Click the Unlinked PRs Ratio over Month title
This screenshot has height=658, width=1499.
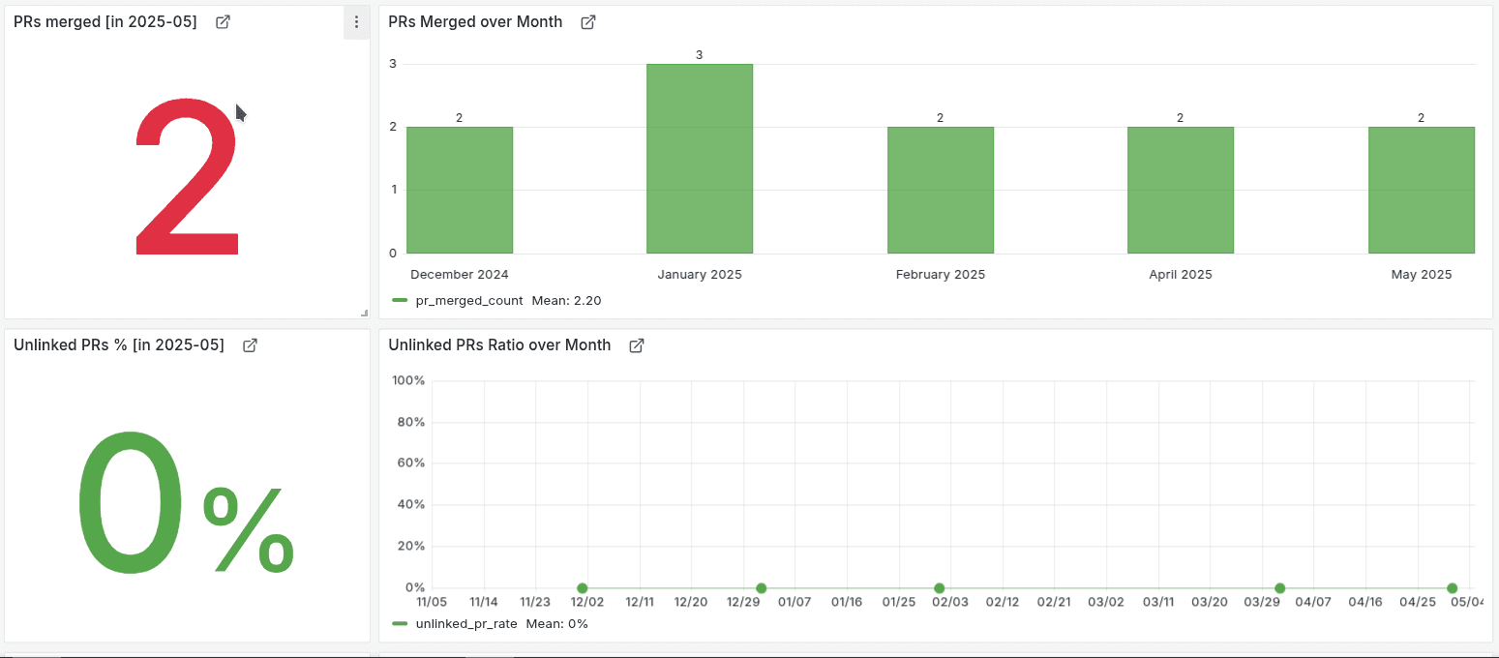click(499, 345)
